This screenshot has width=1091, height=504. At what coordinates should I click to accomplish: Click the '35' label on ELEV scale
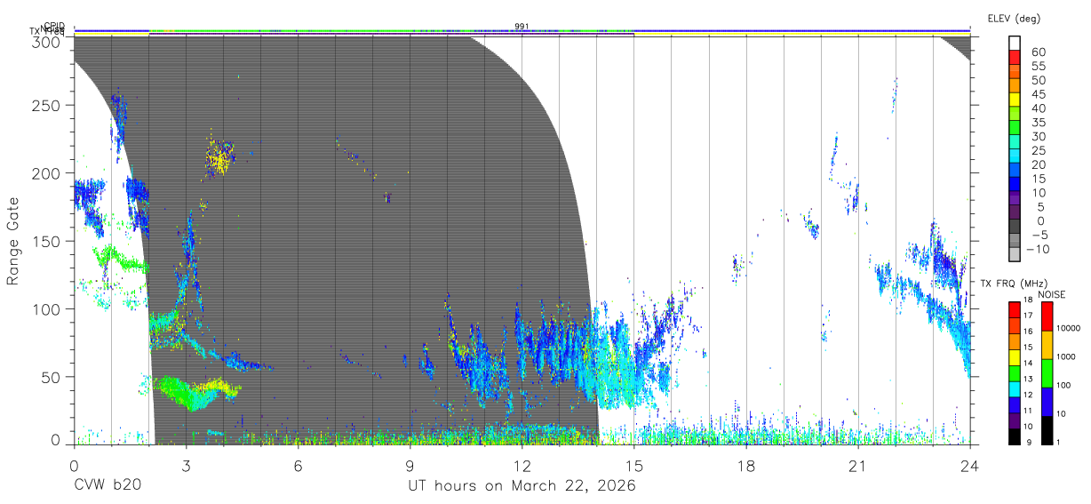(x=1038, y=123)
